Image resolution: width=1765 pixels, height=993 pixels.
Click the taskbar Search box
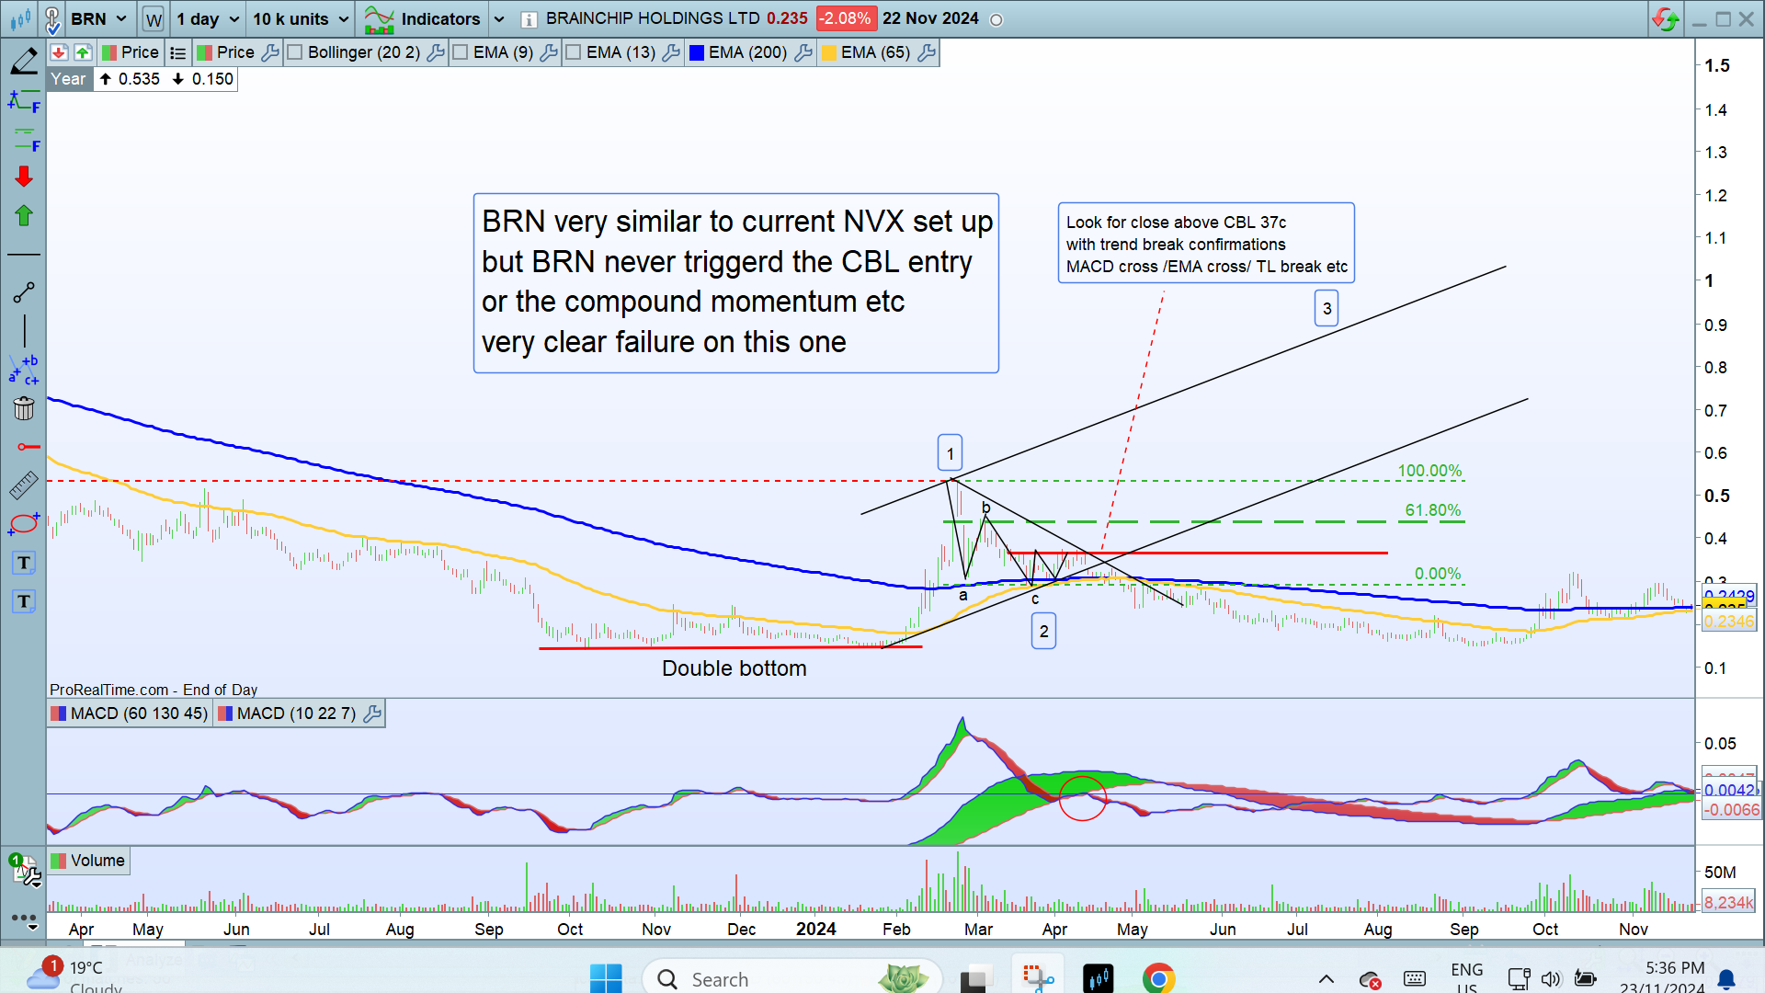(791, 978)
